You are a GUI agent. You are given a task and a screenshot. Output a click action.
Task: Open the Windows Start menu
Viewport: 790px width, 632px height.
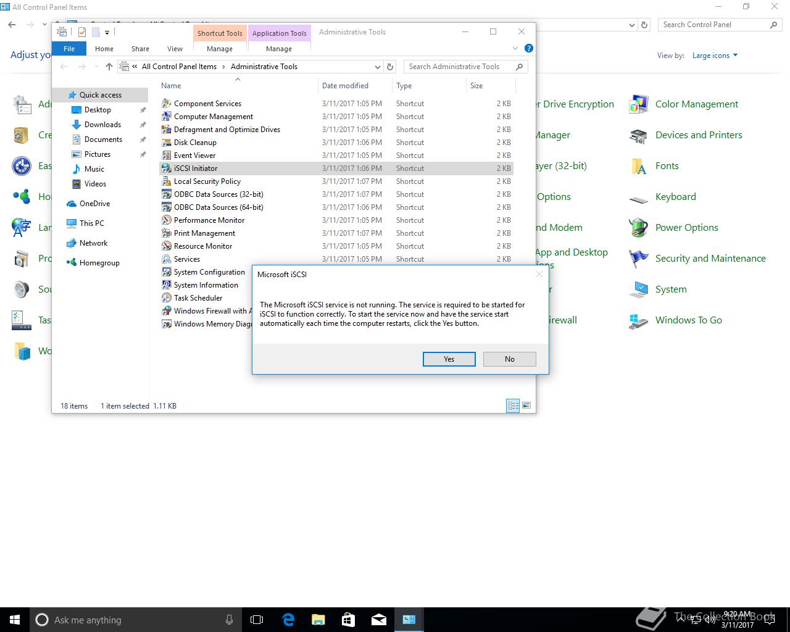click(15, 620)
